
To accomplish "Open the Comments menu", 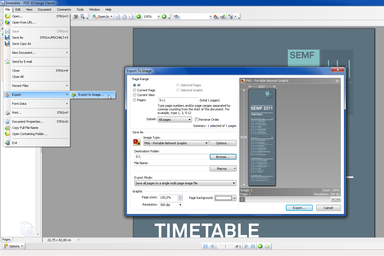I will click(x=64, y=10).
